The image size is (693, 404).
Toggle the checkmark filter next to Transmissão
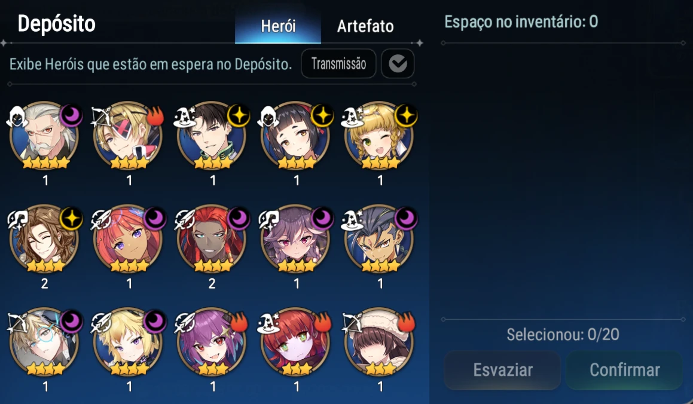[398, 63]
